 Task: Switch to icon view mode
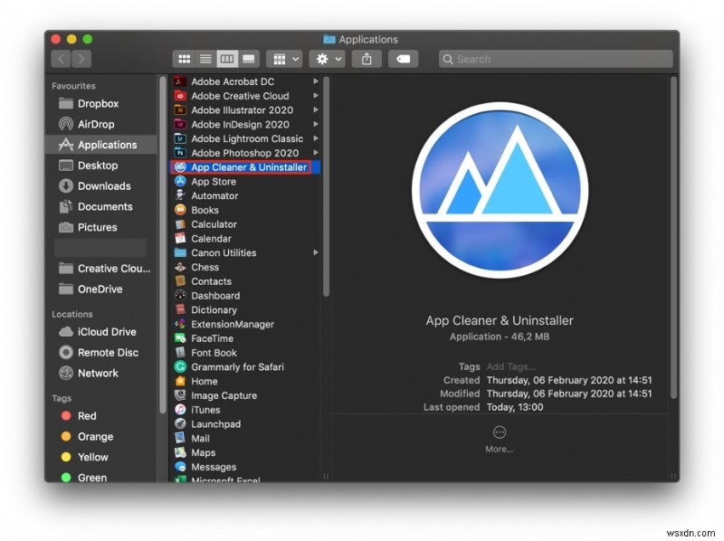pyautogui.click(x=184, y=58)
